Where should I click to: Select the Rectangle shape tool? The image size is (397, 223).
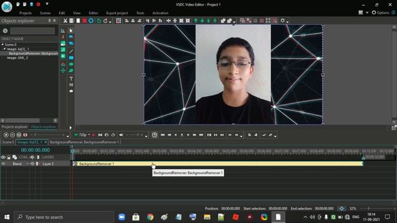(71, 58)
